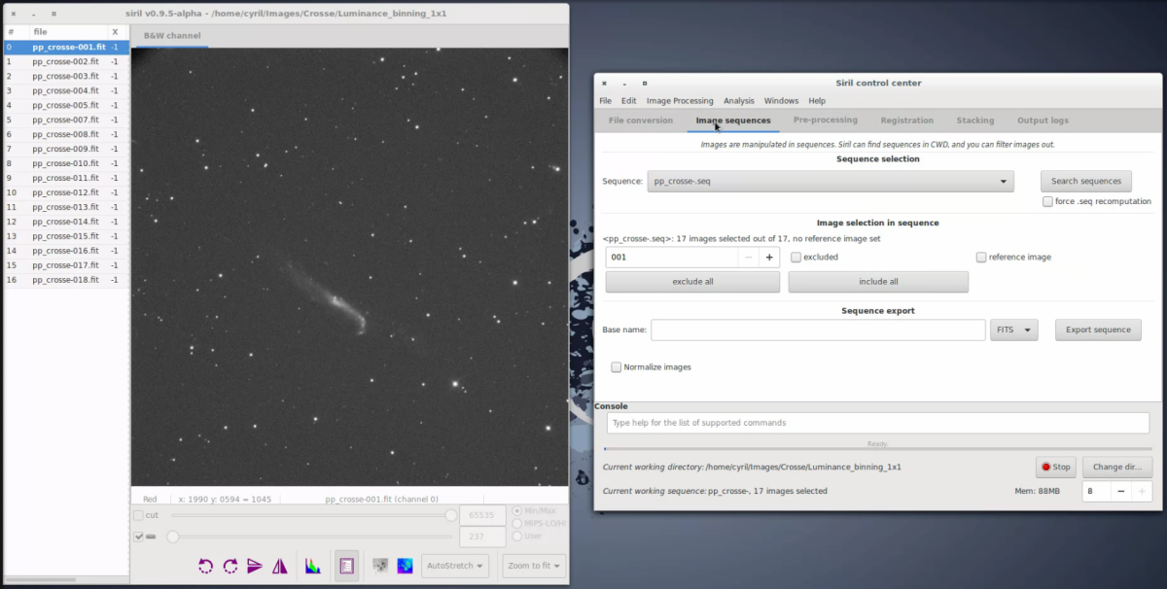Switch to the Registration tab
Viewport: 1167px width, 589px height.
click(906, 121)
